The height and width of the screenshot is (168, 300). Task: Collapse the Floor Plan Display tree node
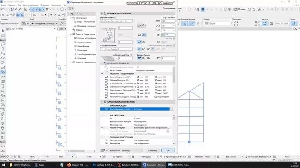tap(71, 34)
